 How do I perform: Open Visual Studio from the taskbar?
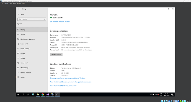pos(48,95)
